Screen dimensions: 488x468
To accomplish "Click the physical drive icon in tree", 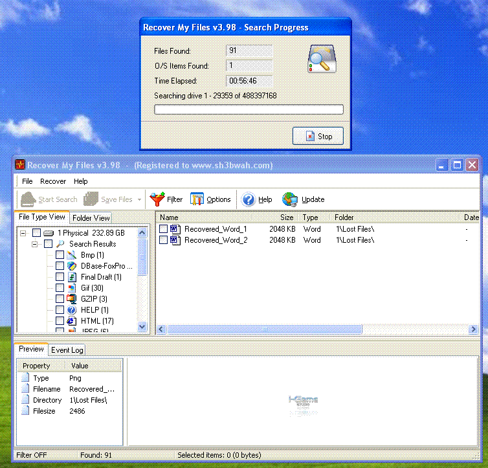I will coord(49,233).
